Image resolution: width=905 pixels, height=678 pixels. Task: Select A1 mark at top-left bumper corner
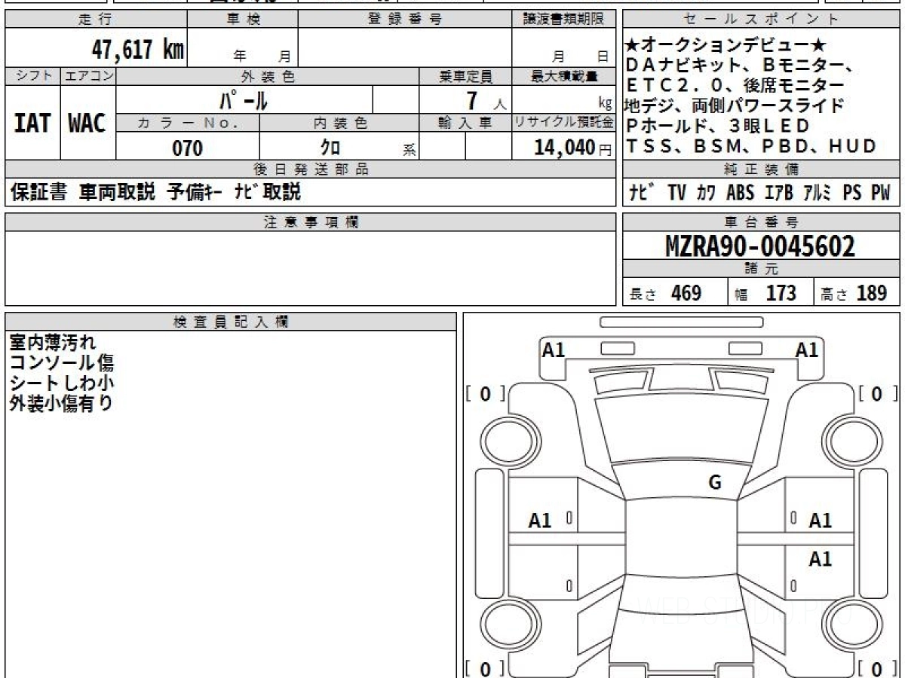click(554, 350)
